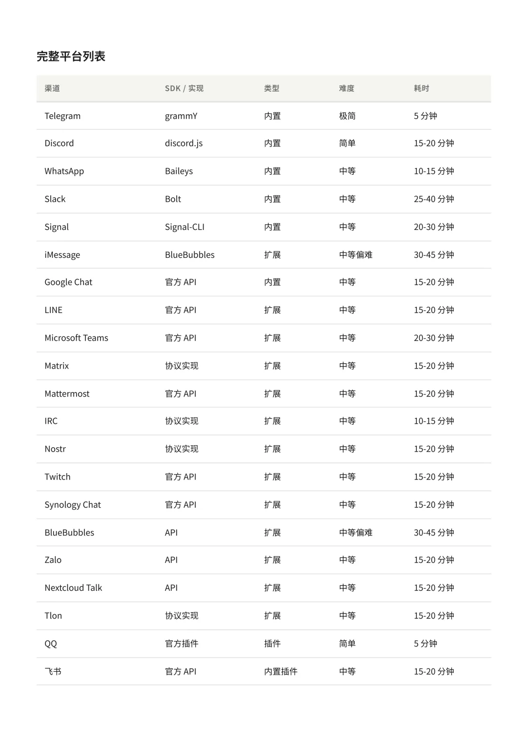Select the Signal-CLI cell
Screen dimensions: 527x746
pyautogui.click(x=184, y=227)
